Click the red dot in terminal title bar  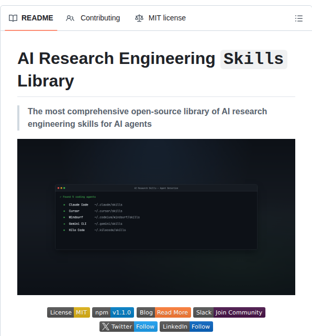pos(59,188)
